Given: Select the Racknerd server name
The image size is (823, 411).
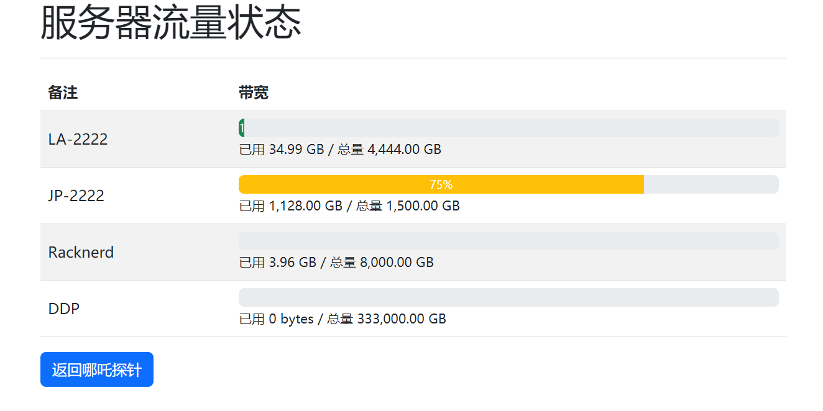Looking at the screenshot, I should click(81, 252).
